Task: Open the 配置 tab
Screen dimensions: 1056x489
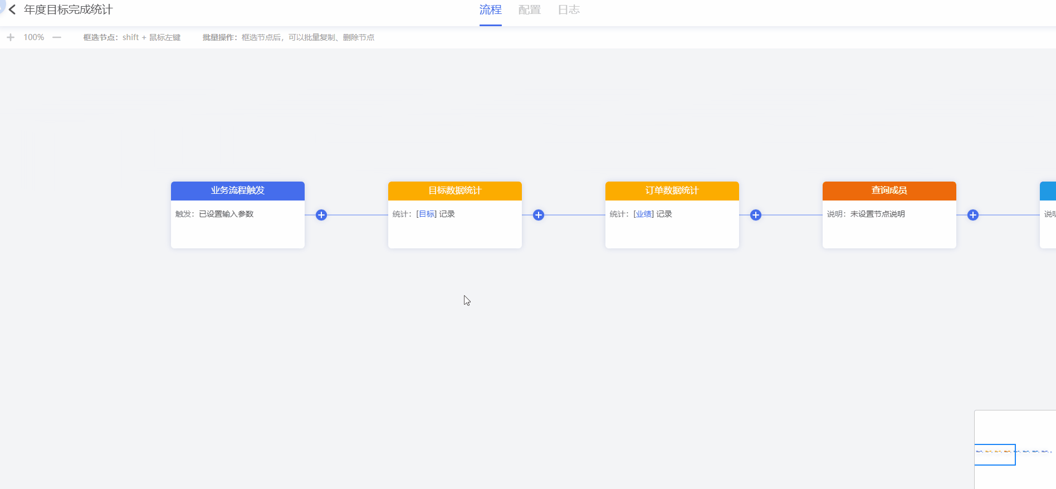Action: (529, 10)
